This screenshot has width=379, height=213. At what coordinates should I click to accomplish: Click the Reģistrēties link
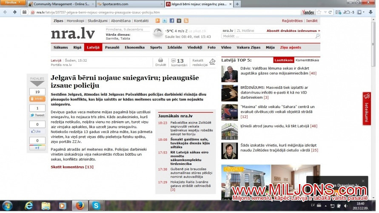pos(292,20)
